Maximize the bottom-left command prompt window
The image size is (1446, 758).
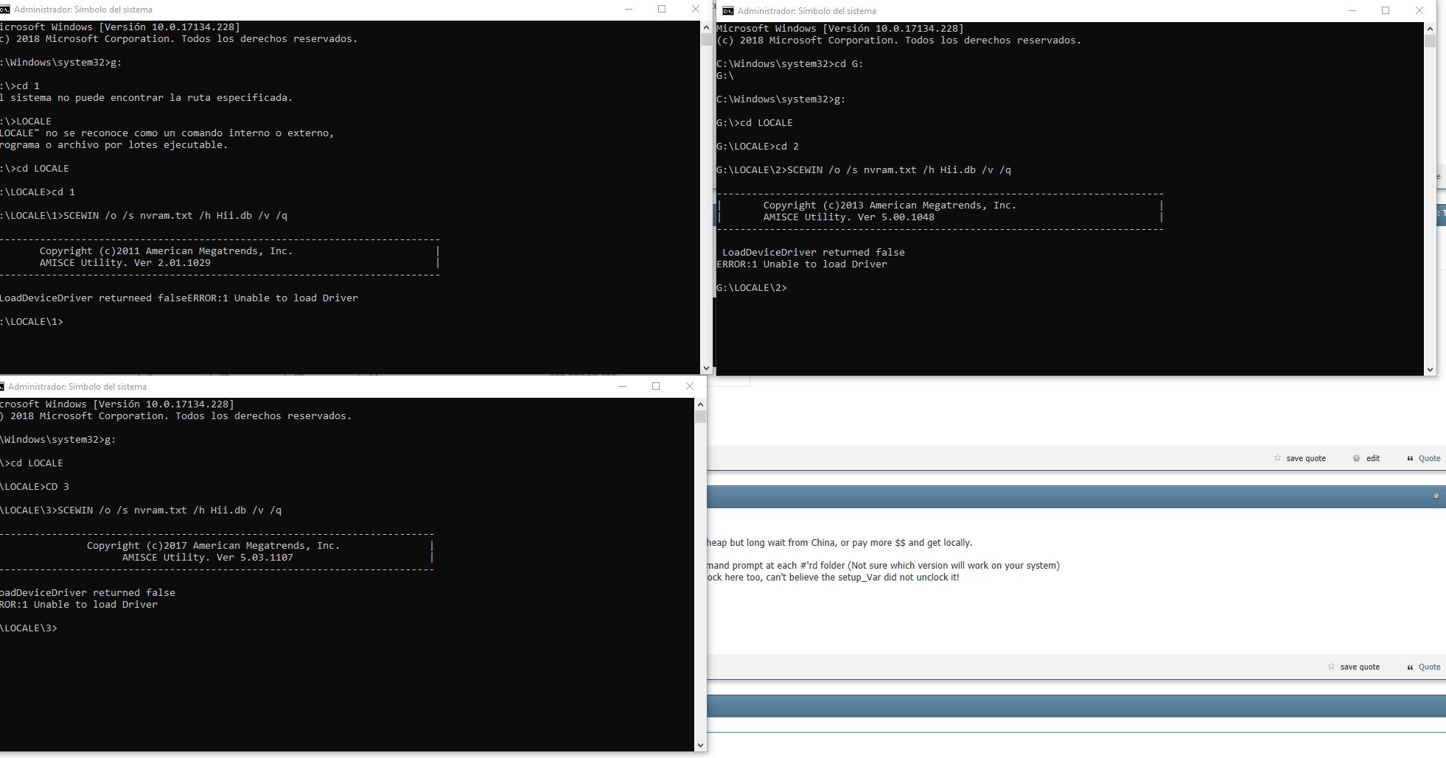pos(656,386)
